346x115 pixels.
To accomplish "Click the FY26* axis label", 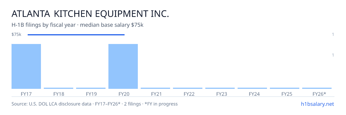I will [x=319, y=94].
